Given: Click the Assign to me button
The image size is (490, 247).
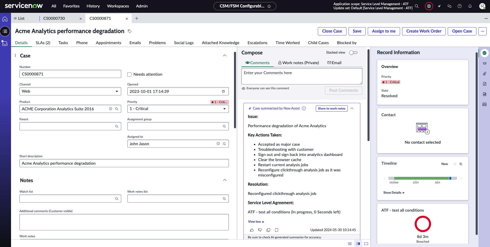Looking at the screenshot, I should pos(383,31).
